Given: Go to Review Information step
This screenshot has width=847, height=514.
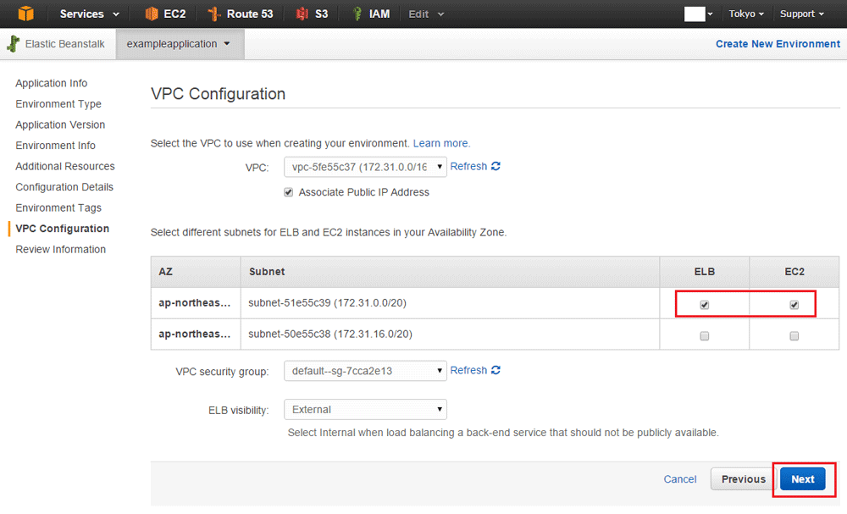Looking at the screenshot, I should [60, 250].
